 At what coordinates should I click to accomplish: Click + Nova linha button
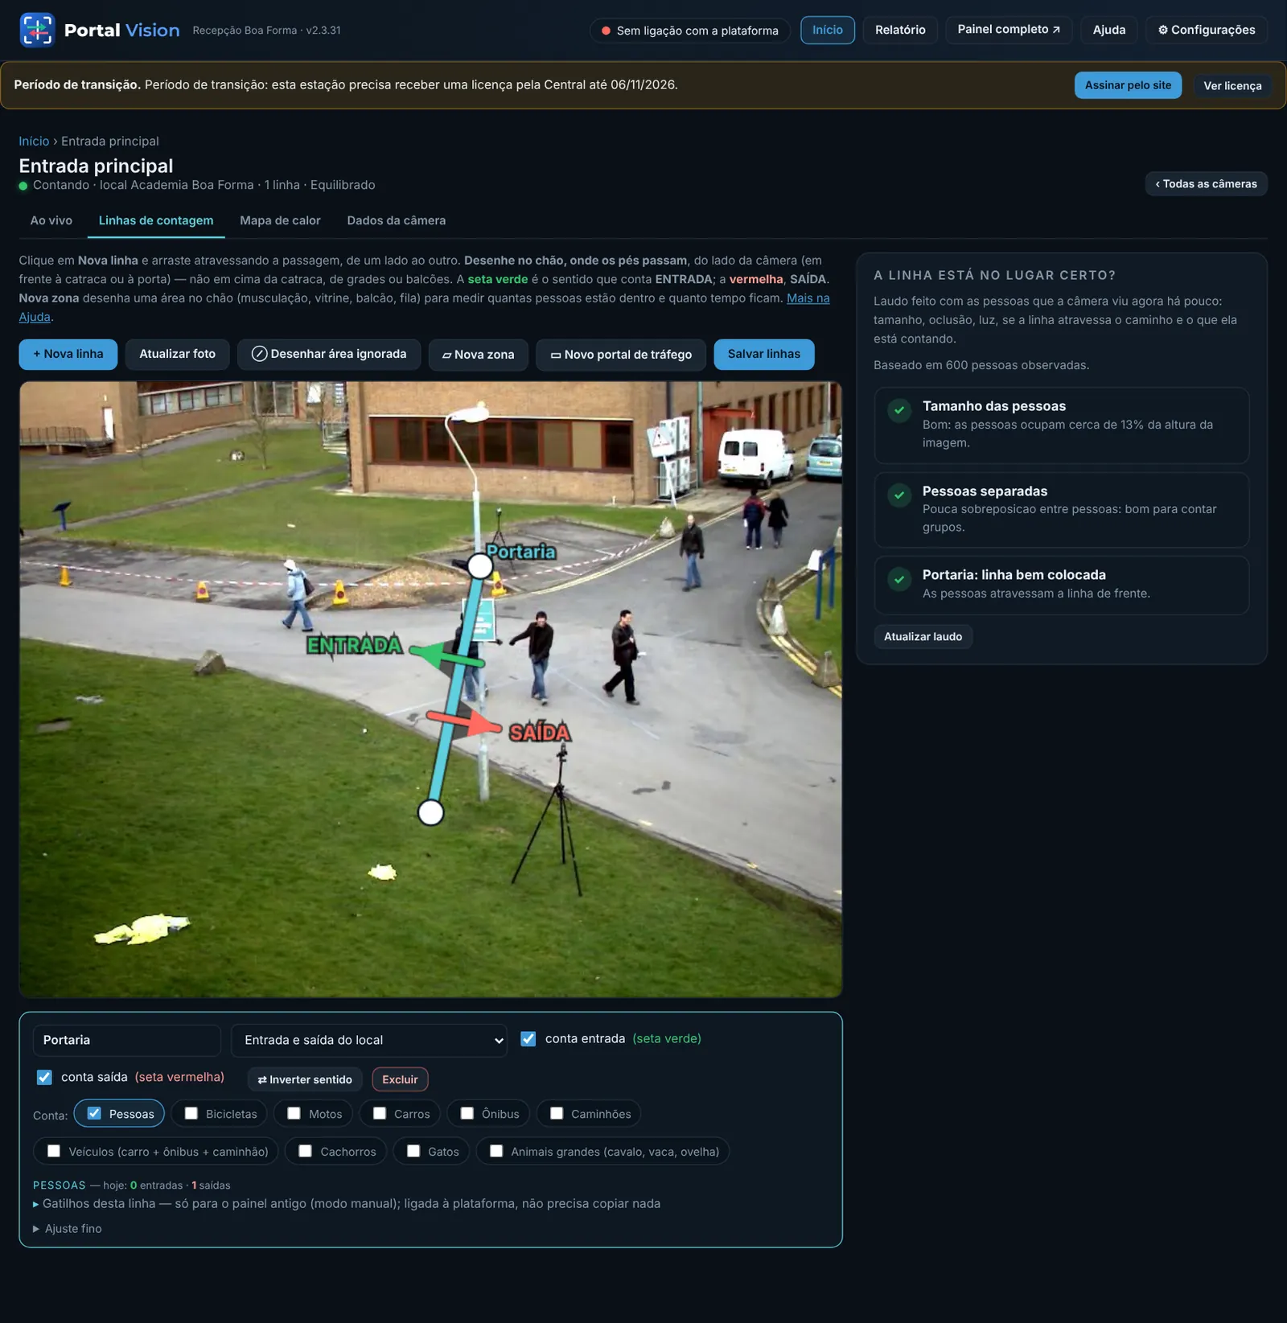click(68, 354)
